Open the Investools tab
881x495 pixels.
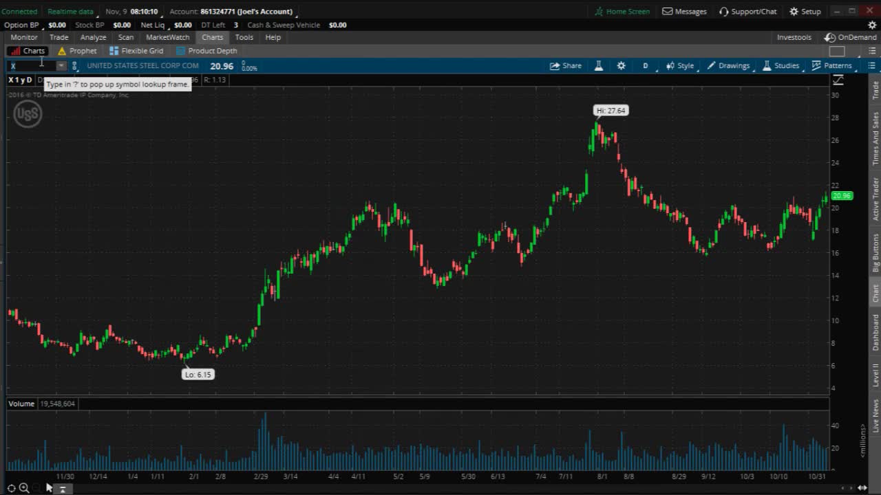(794, 37)
